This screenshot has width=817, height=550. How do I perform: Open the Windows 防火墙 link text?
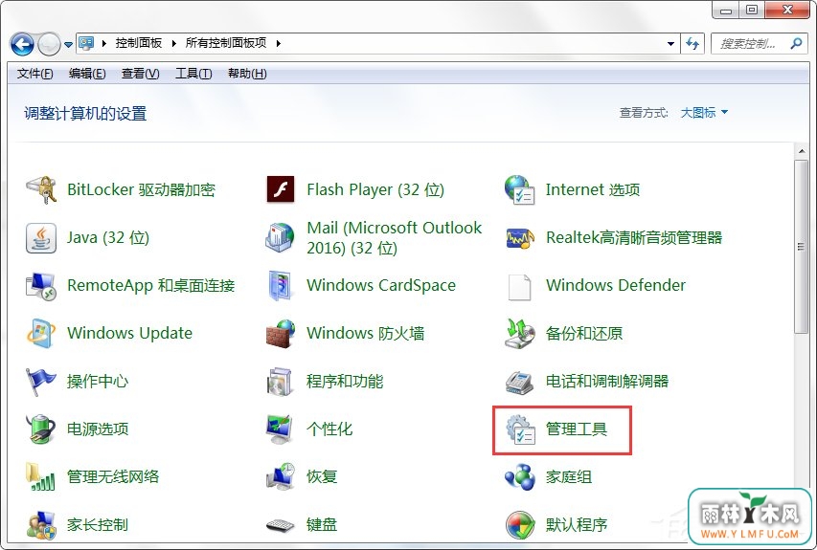click(x=365, y=333)
